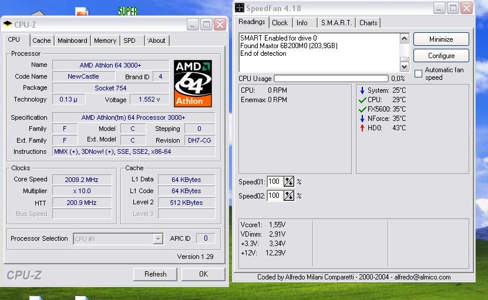Click the Revision DH7-CG value

click(x=200, y=140)
